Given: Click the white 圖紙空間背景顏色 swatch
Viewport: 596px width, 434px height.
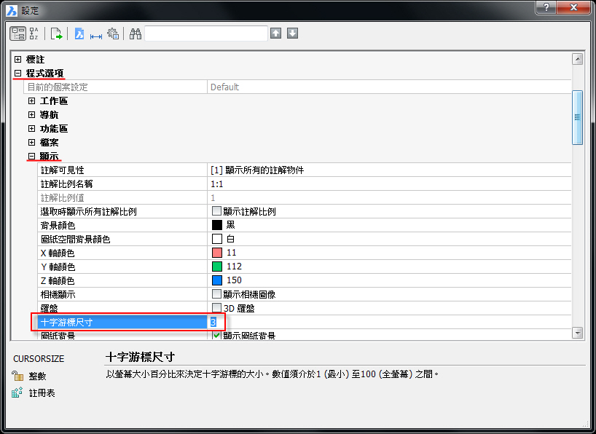Looking at the screenshot, I should pyautogui.click(x=217, y=239).
